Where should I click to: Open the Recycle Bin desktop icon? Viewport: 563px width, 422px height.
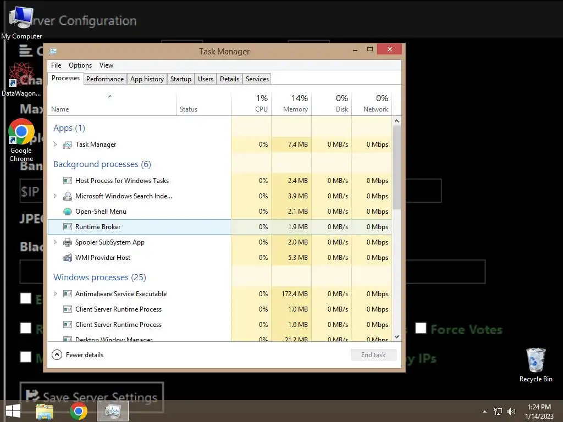point(536,365)
